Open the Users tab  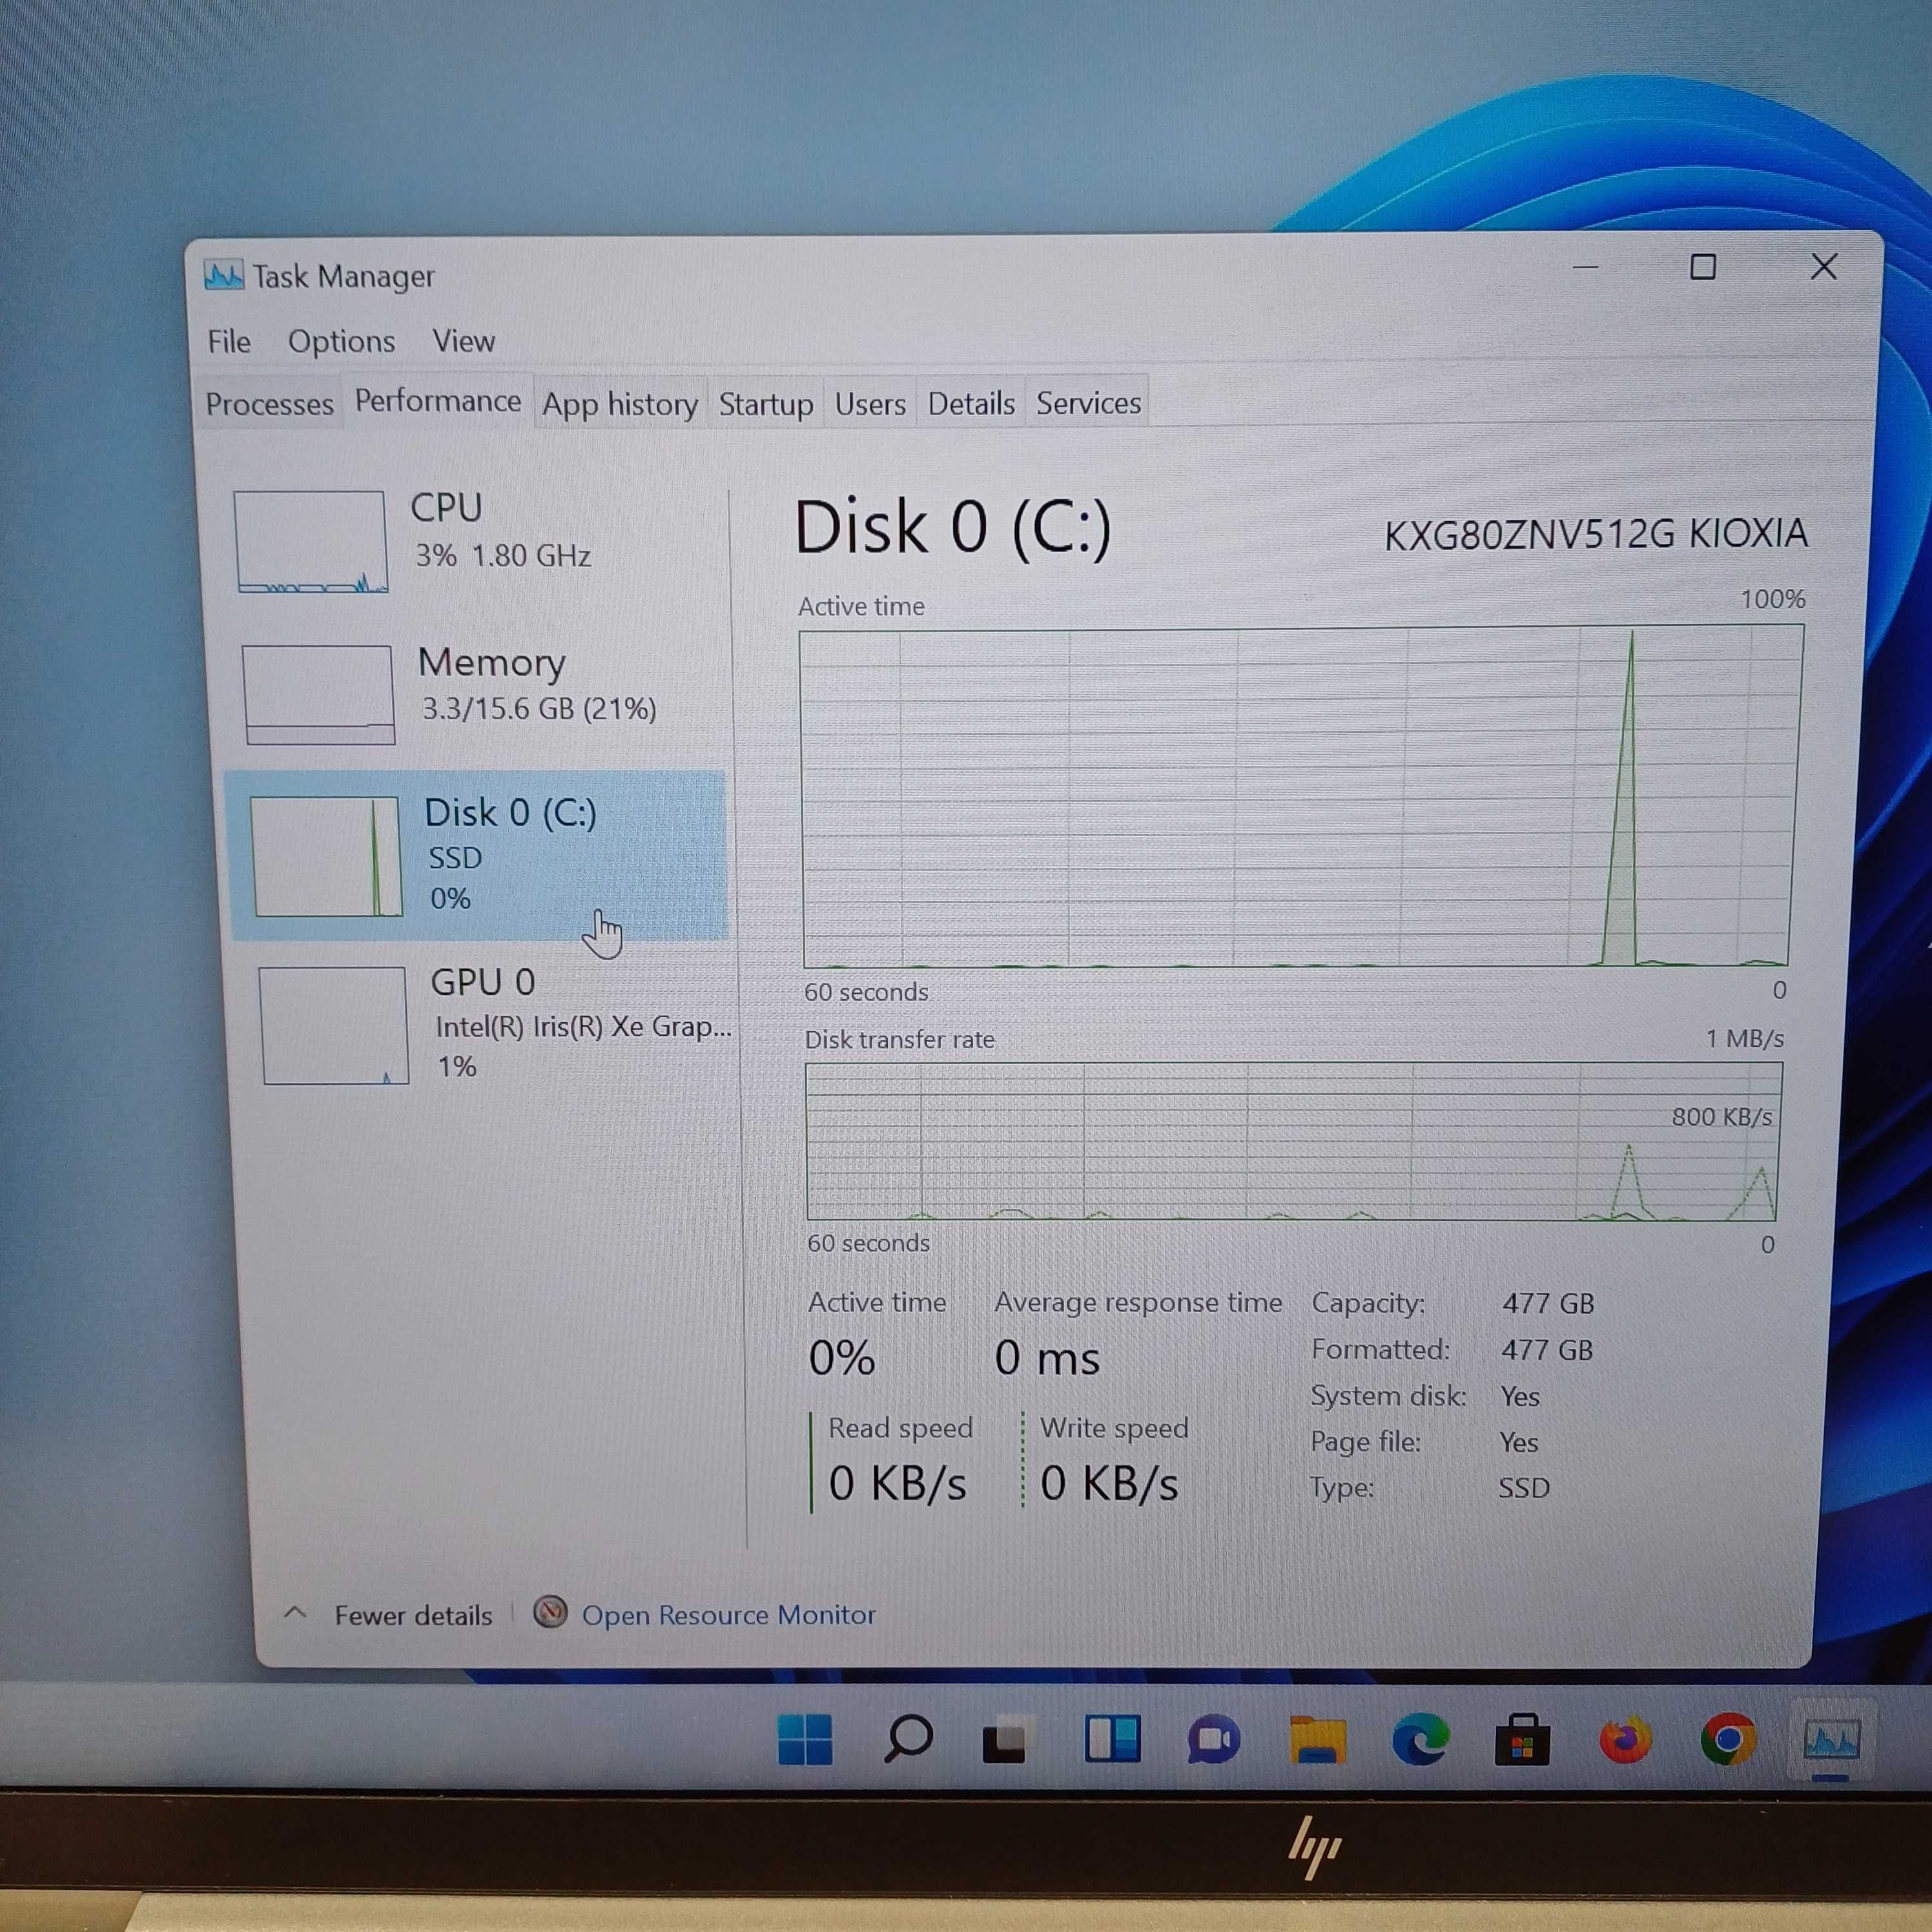[x=870, y=404]
